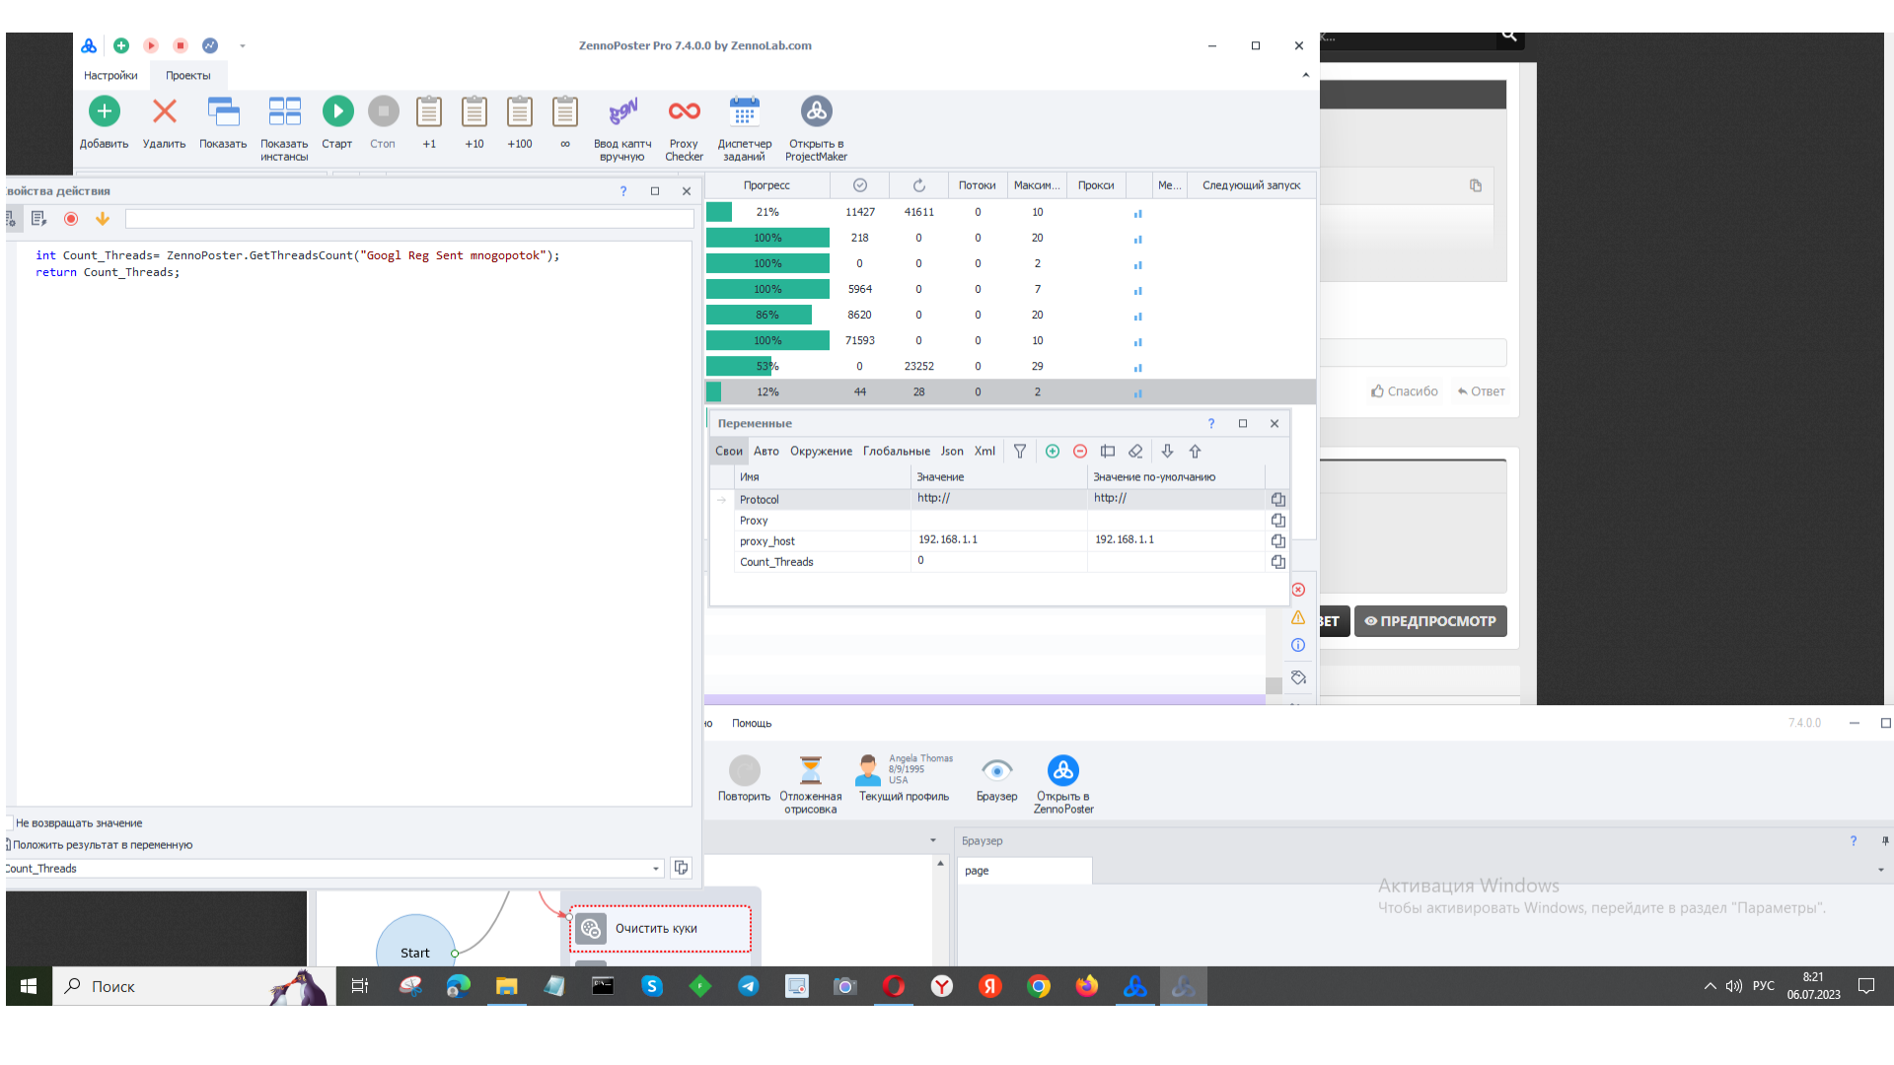Select the Count_Threads variable row name
Viewport: 1894px width, 1065px height.
click(776, 562)
